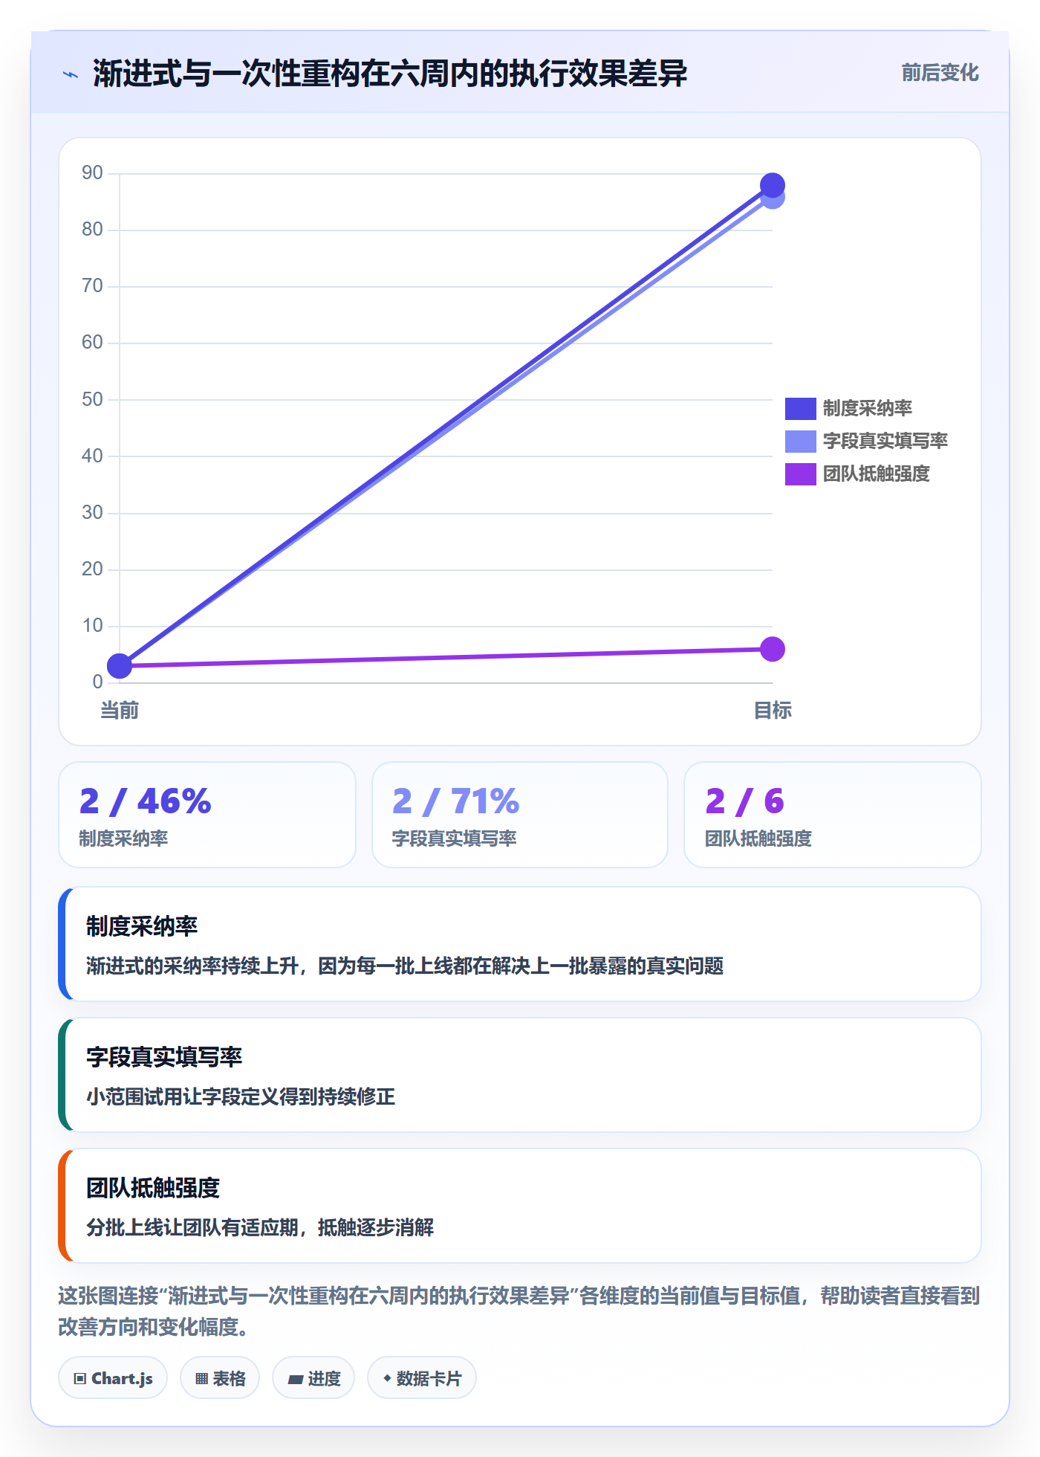Click the square icon in the Chart.js tag

[79, 1379]
